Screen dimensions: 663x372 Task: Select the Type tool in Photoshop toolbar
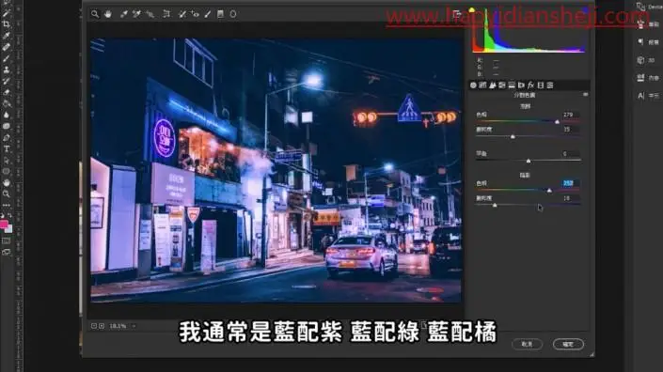click(7, 148)
